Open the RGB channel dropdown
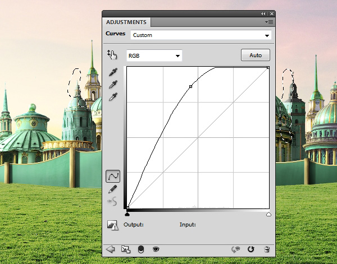The height and width of the screenshot is (264, 337). 154,55
